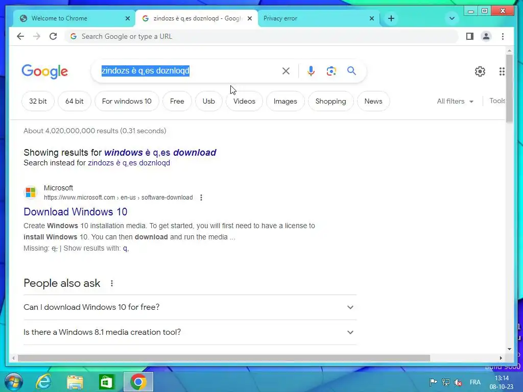Close the Google search results tab
The width and height of the screenshot is (523, 392).
249,18
